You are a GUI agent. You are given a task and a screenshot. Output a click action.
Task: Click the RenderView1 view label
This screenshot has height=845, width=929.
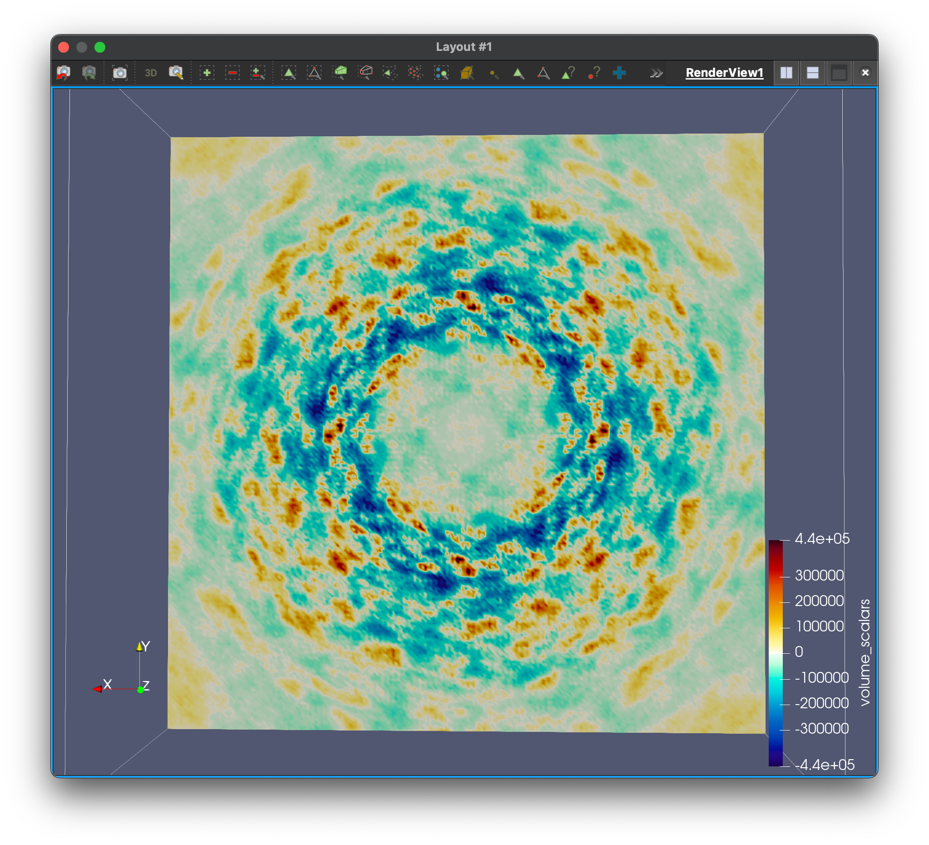pyautogui.click(x=724, y=72)
